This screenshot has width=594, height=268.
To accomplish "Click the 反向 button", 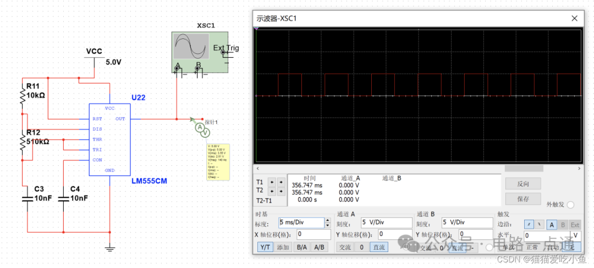I will pyautogui.click(x=522, y=183).
